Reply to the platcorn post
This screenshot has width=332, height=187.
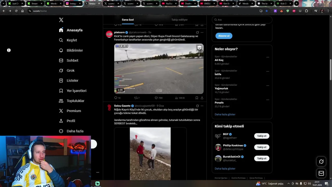(117, 98)
